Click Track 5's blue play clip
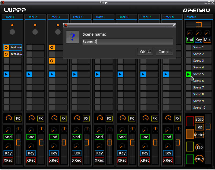Screen dimensions: 215x170 [98, 74]
